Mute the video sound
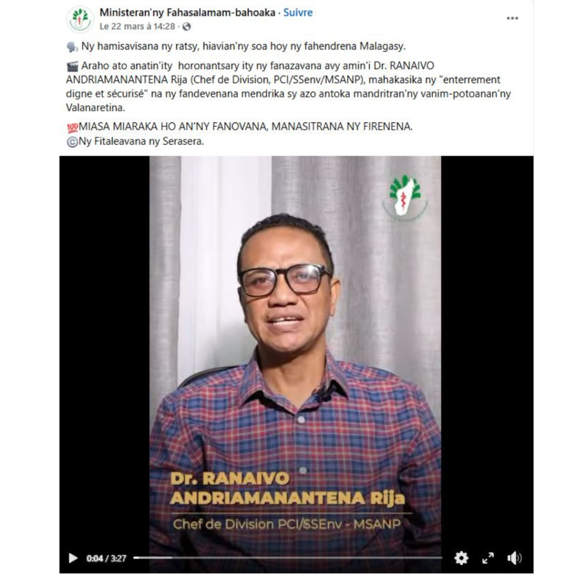The height and width of the screenshot is (575, 575). click(514, 558)
